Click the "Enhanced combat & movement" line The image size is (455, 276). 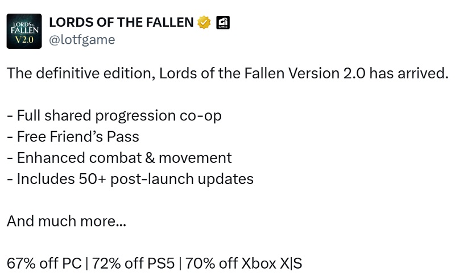coord(119,158)
